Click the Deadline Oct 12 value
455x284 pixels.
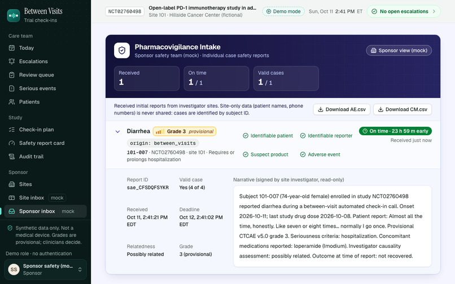point(201,221)
